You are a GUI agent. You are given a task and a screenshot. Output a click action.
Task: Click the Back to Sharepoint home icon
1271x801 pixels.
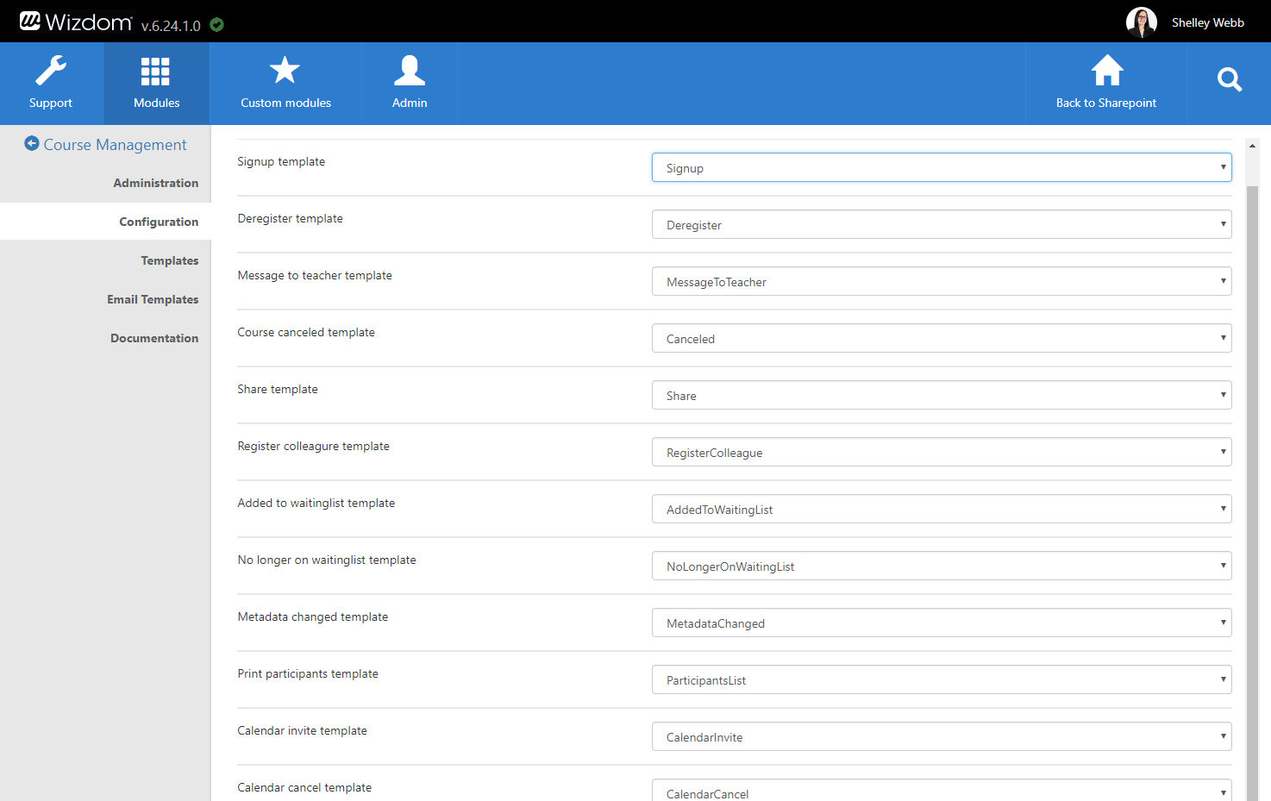[1107, 71]
